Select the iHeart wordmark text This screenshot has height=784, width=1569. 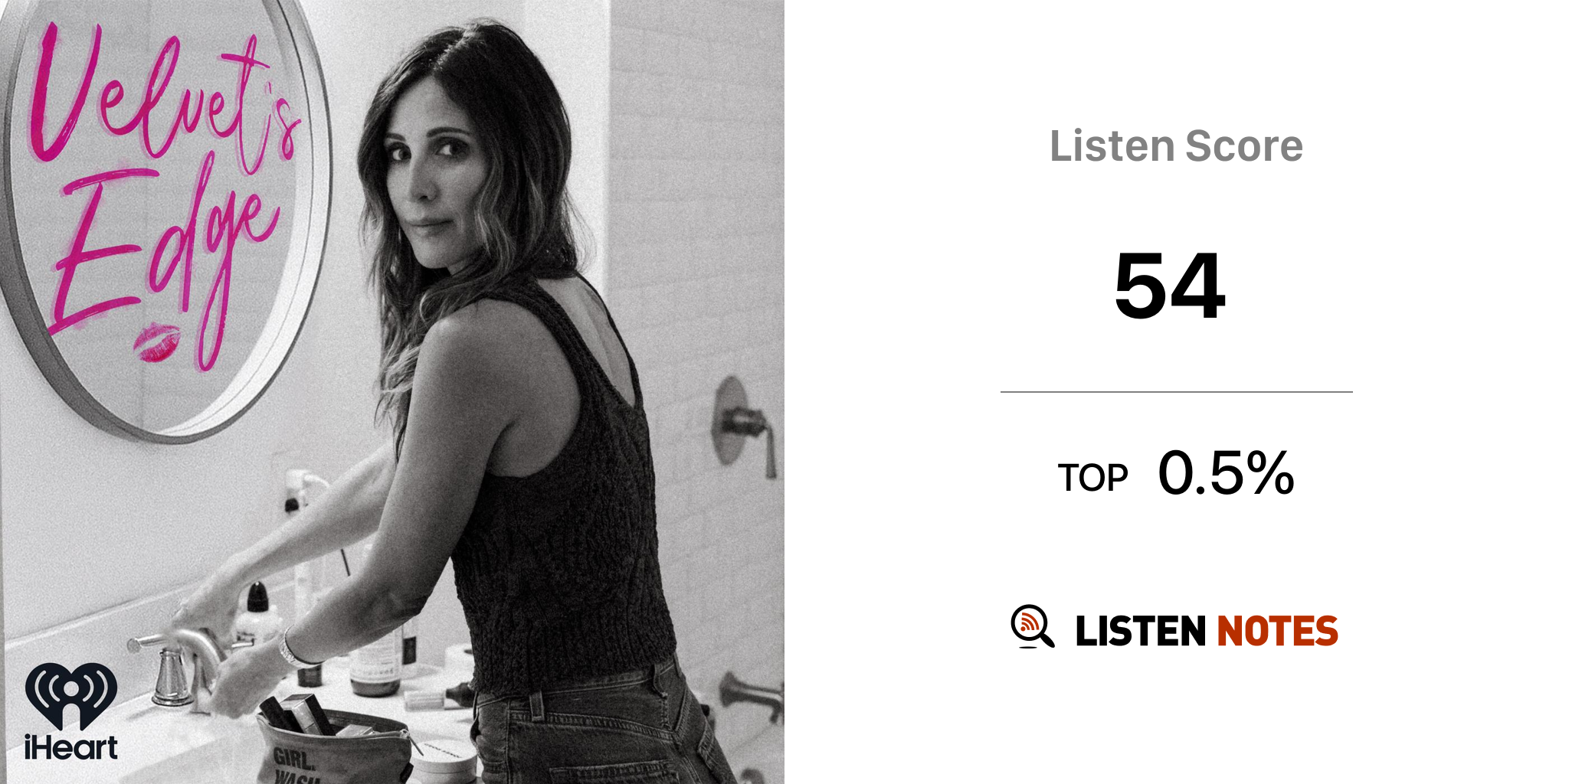coord(70,747)
